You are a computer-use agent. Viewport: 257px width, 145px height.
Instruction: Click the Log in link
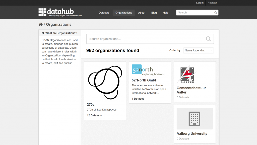tap(200, 3)
